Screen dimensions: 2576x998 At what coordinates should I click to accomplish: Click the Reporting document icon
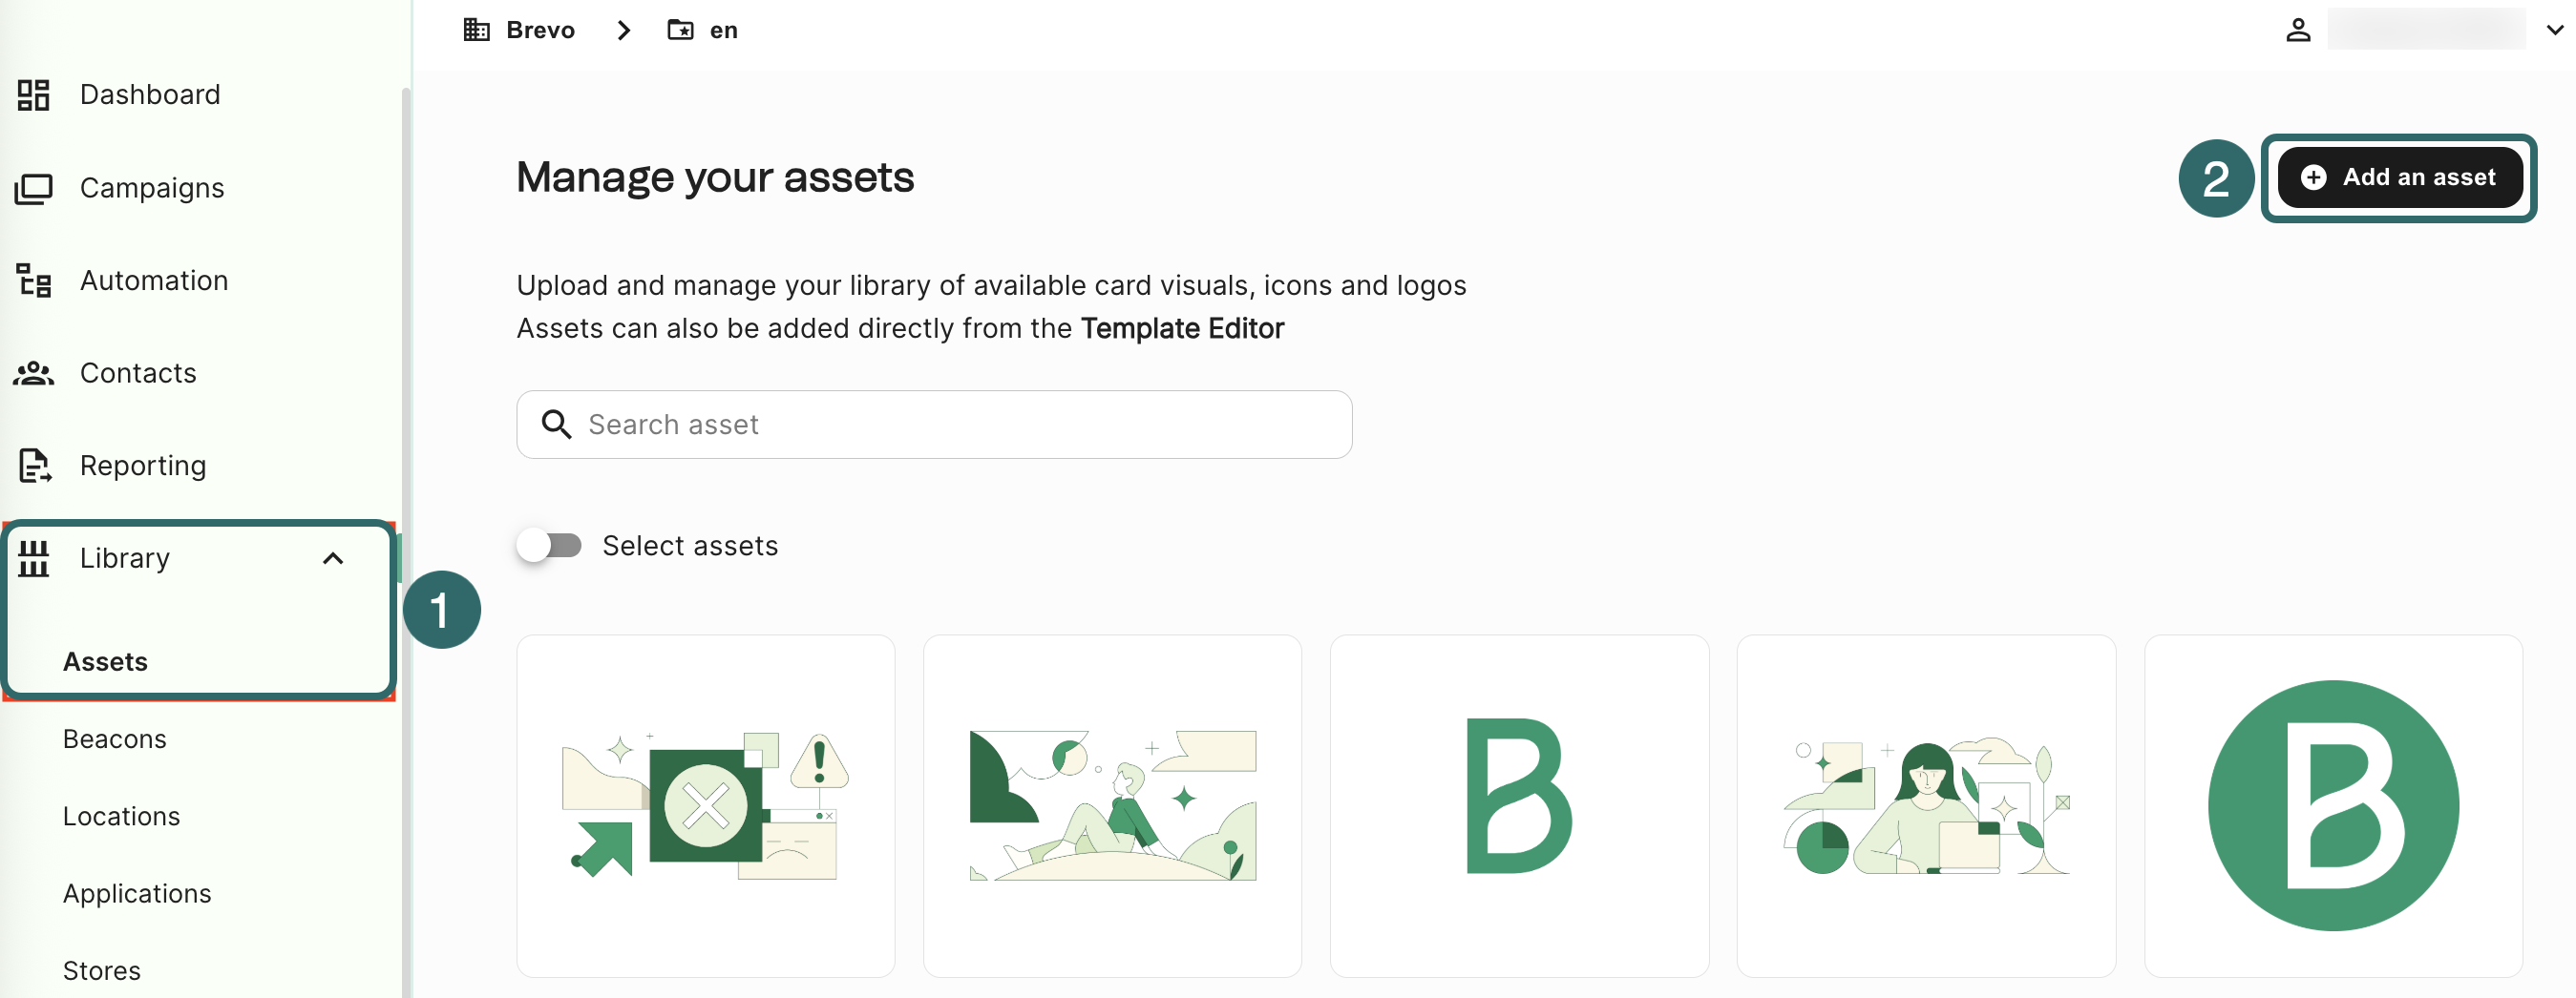tap(33, 466)
